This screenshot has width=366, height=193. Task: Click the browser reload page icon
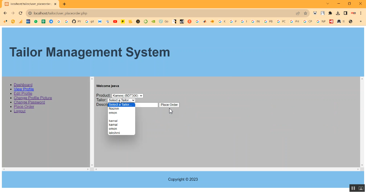tap(21, 13)
